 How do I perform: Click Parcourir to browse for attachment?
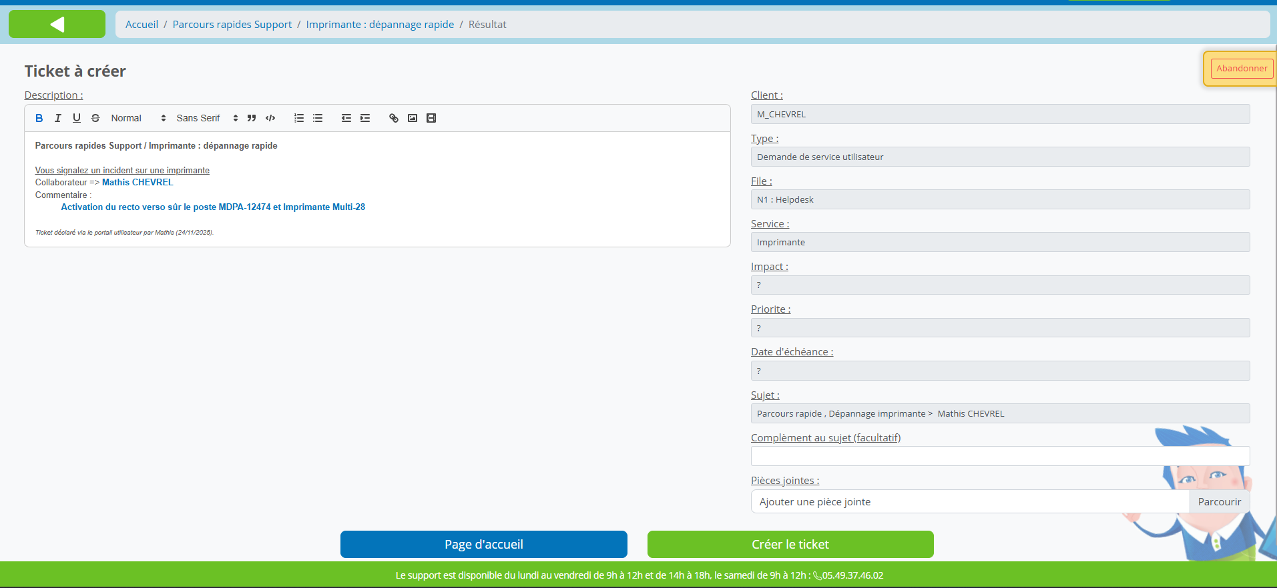point(1219,502)
